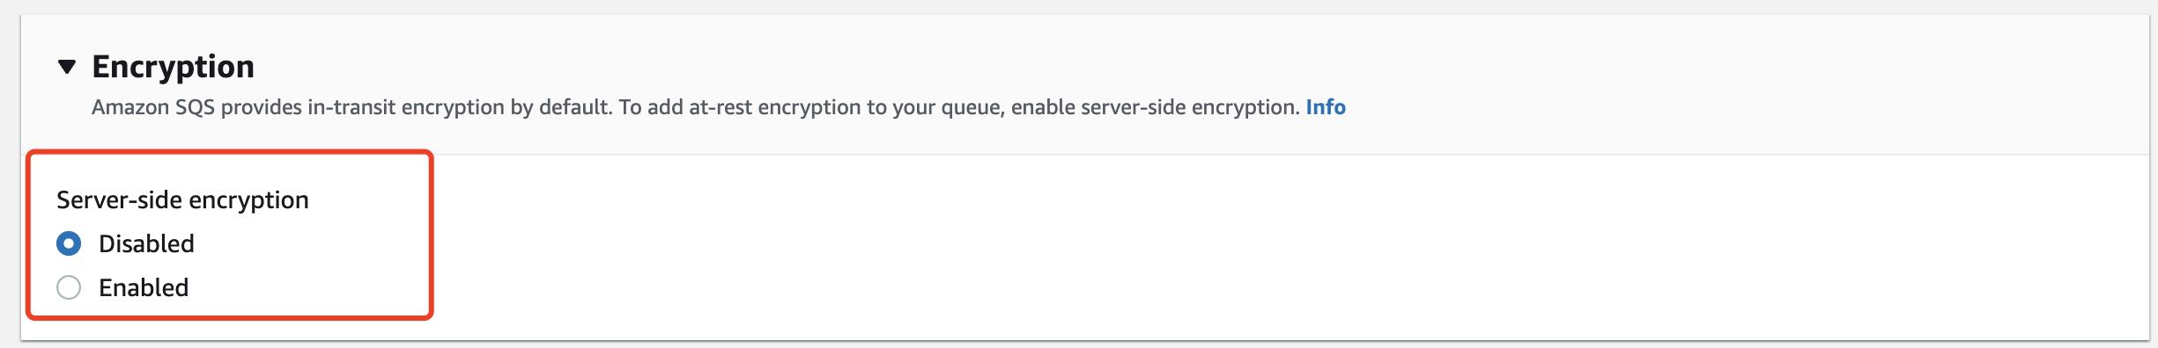This screenshot has width=2158, height=348.
Task: Hide Encryption settings via the header arrow
Action: click(x=67, y=67)
